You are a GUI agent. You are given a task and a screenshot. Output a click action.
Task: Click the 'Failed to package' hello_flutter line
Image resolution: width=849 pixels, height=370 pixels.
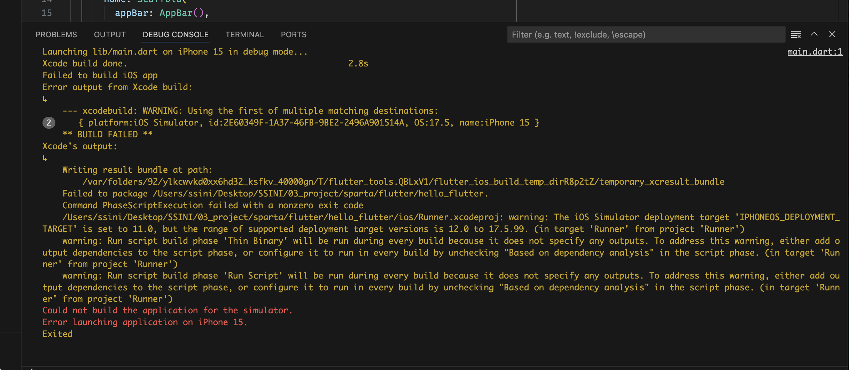pos(275,193)
